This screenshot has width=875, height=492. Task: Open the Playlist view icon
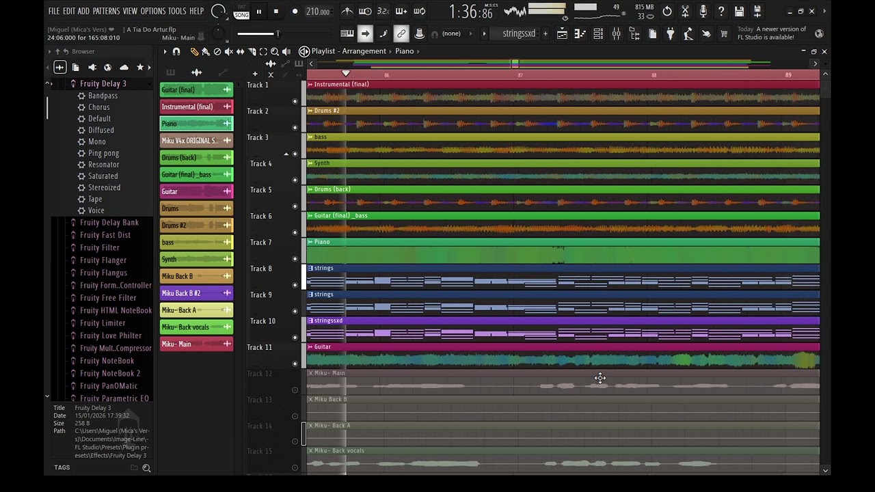tap(562, 33)
